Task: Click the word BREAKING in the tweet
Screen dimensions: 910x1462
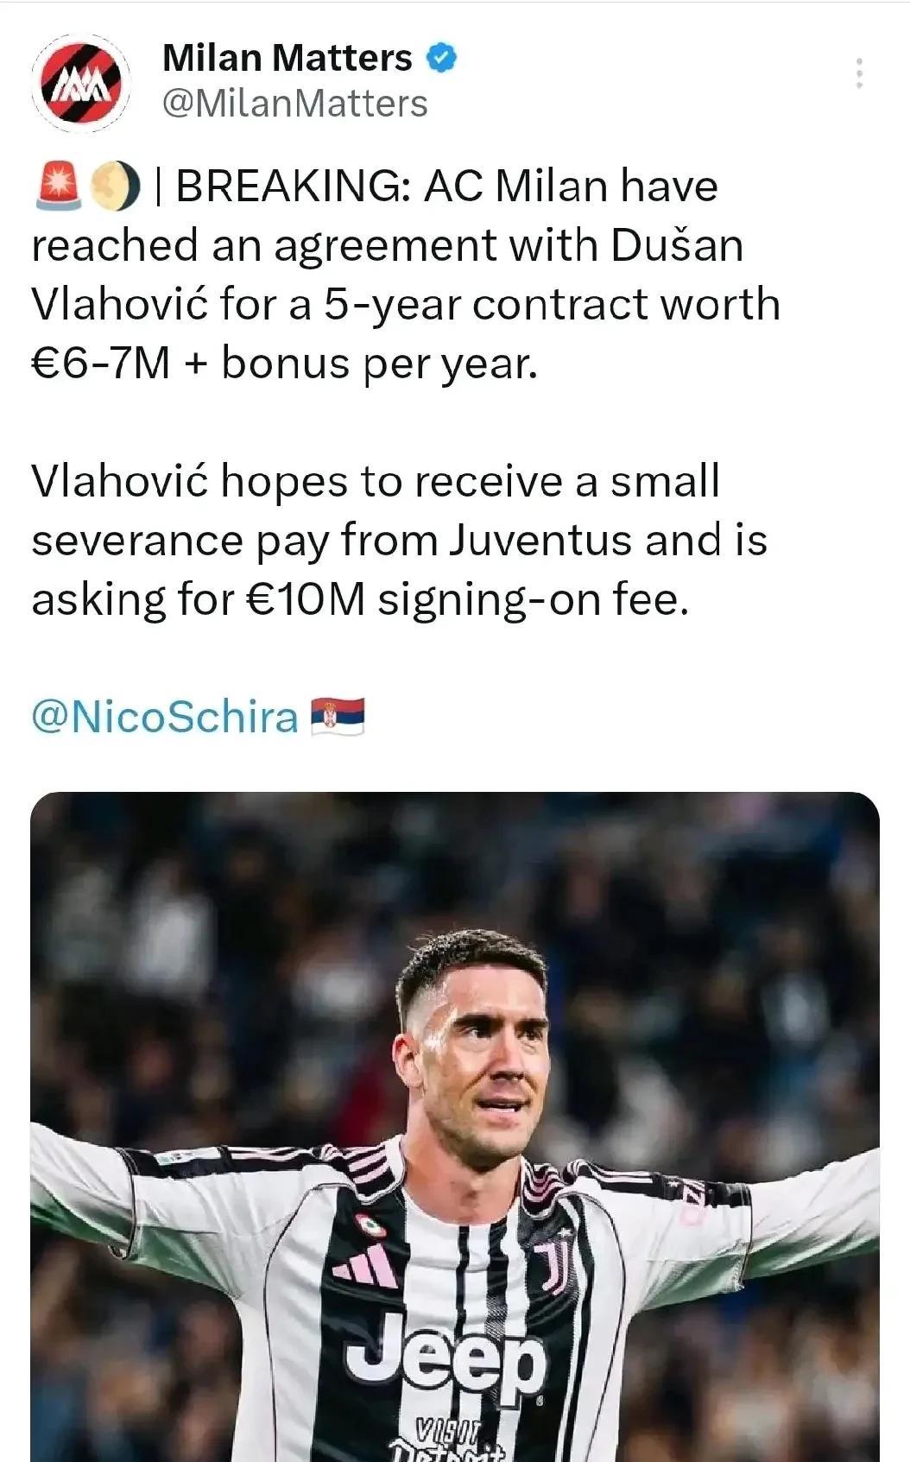Action: [x=293, y=187]
